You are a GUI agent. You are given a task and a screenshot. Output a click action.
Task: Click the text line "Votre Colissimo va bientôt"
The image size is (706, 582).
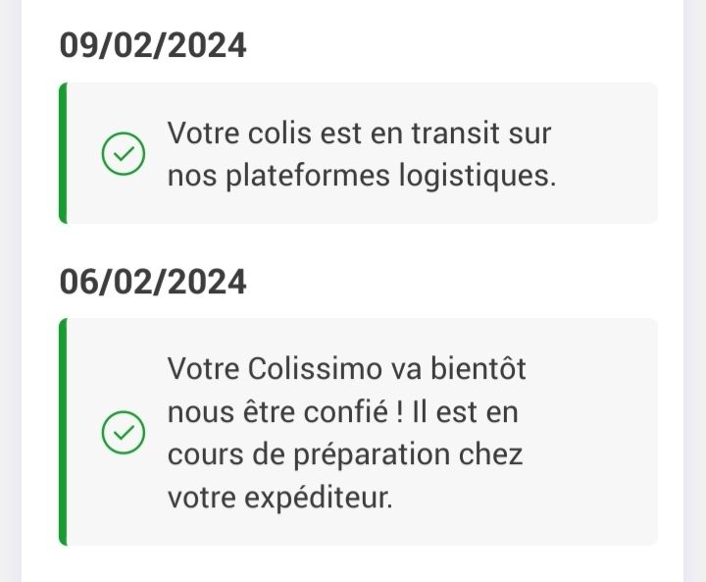(347, 368)
